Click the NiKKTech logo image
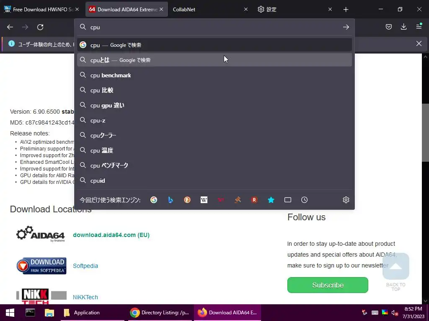Viewport: 429px width, 321px height. pos(41,296)
